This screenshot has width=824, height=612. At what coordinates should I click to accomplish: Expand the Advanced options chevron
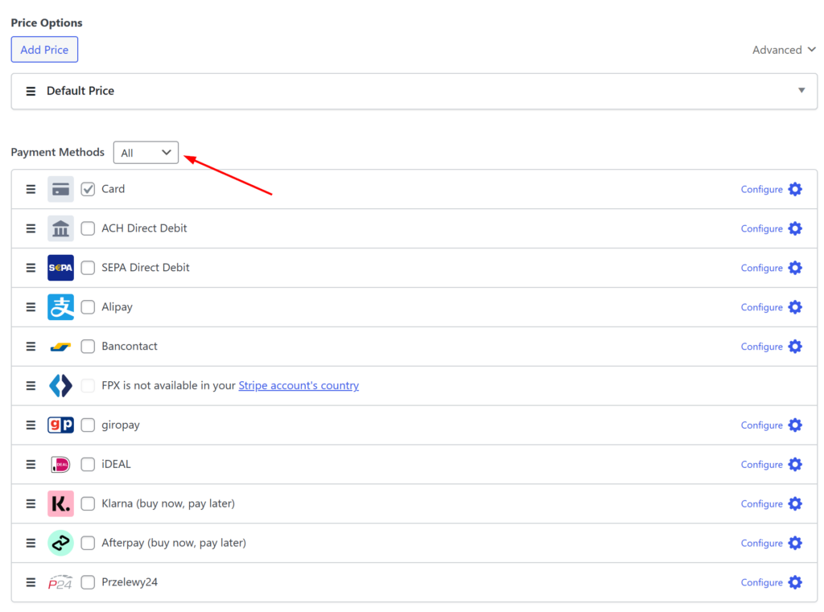(x=812, y=49)
